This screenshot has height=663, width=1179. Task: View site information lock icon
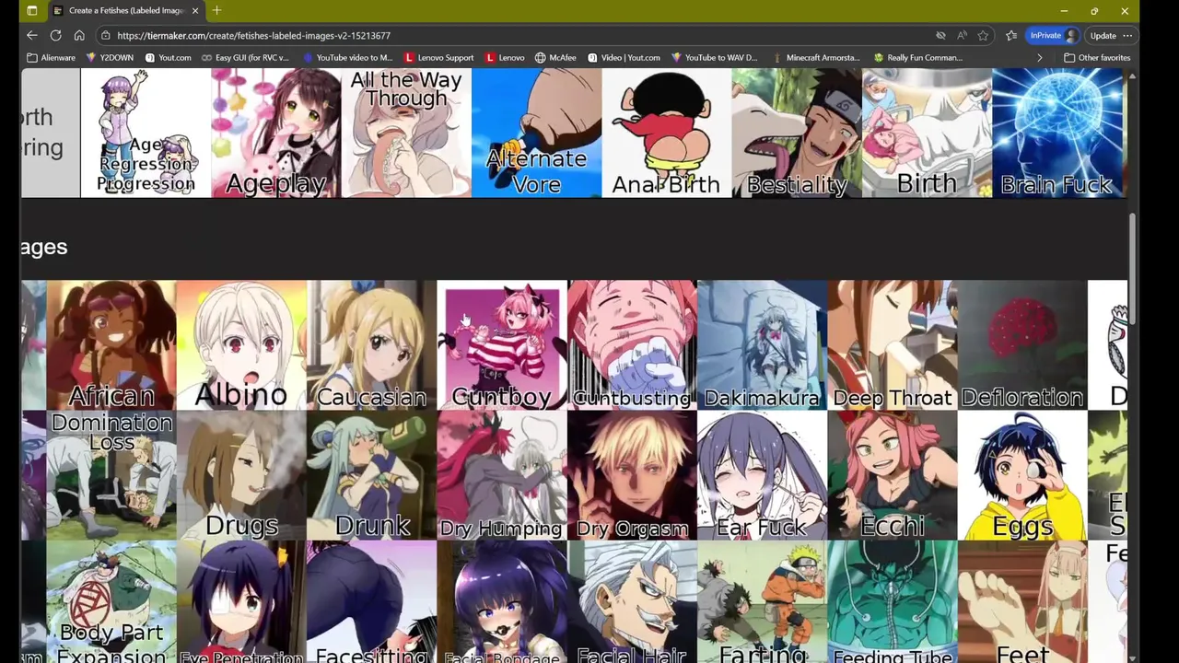[107, 36]
